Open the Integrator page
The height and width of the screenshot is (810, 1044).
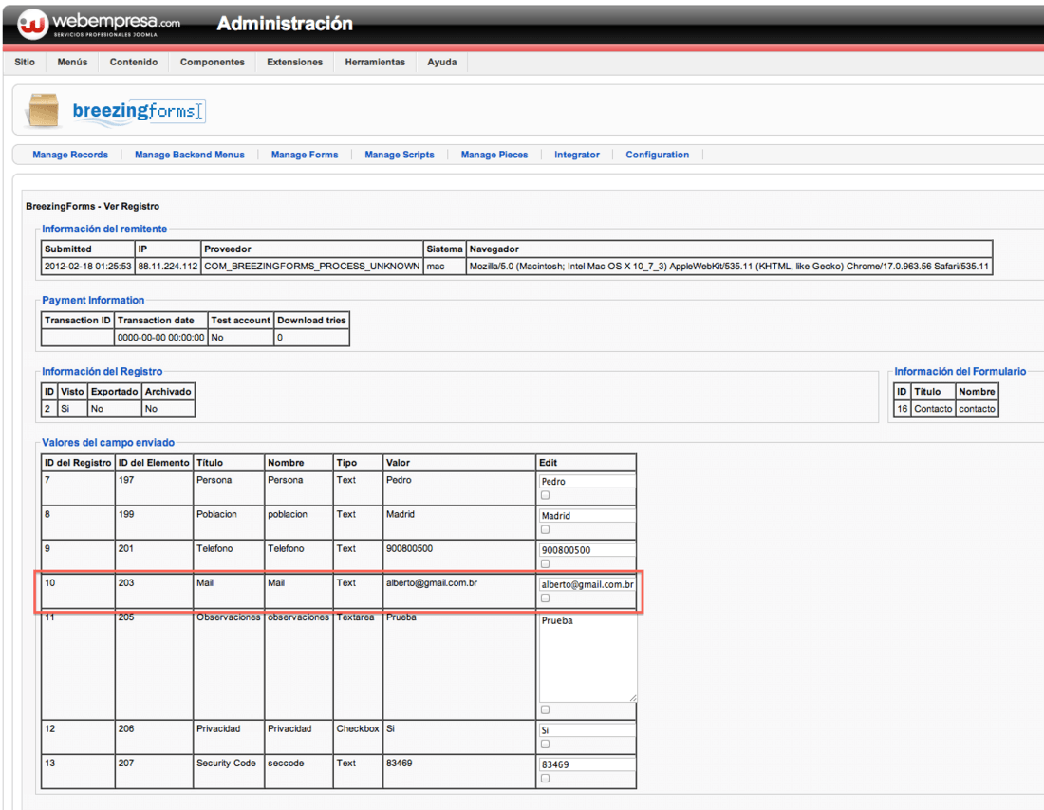pyautogui.click(x=577, y=155)
